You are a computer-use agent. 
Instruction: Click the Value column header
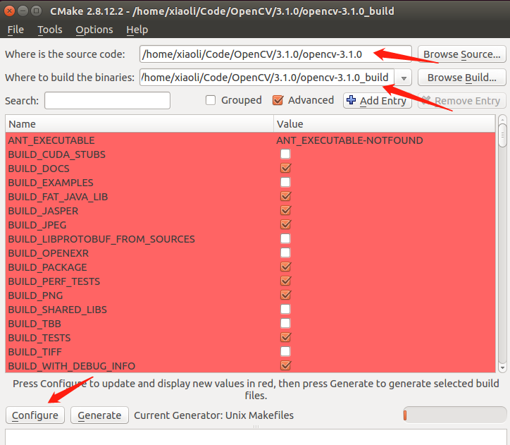[385, 123]
